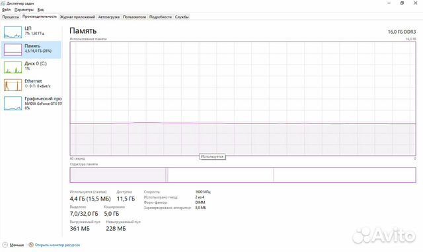The height and width of the screenshot is (252, 423).
Task: Click the 11,5 ГБ available value
Action: pos(126,199)
